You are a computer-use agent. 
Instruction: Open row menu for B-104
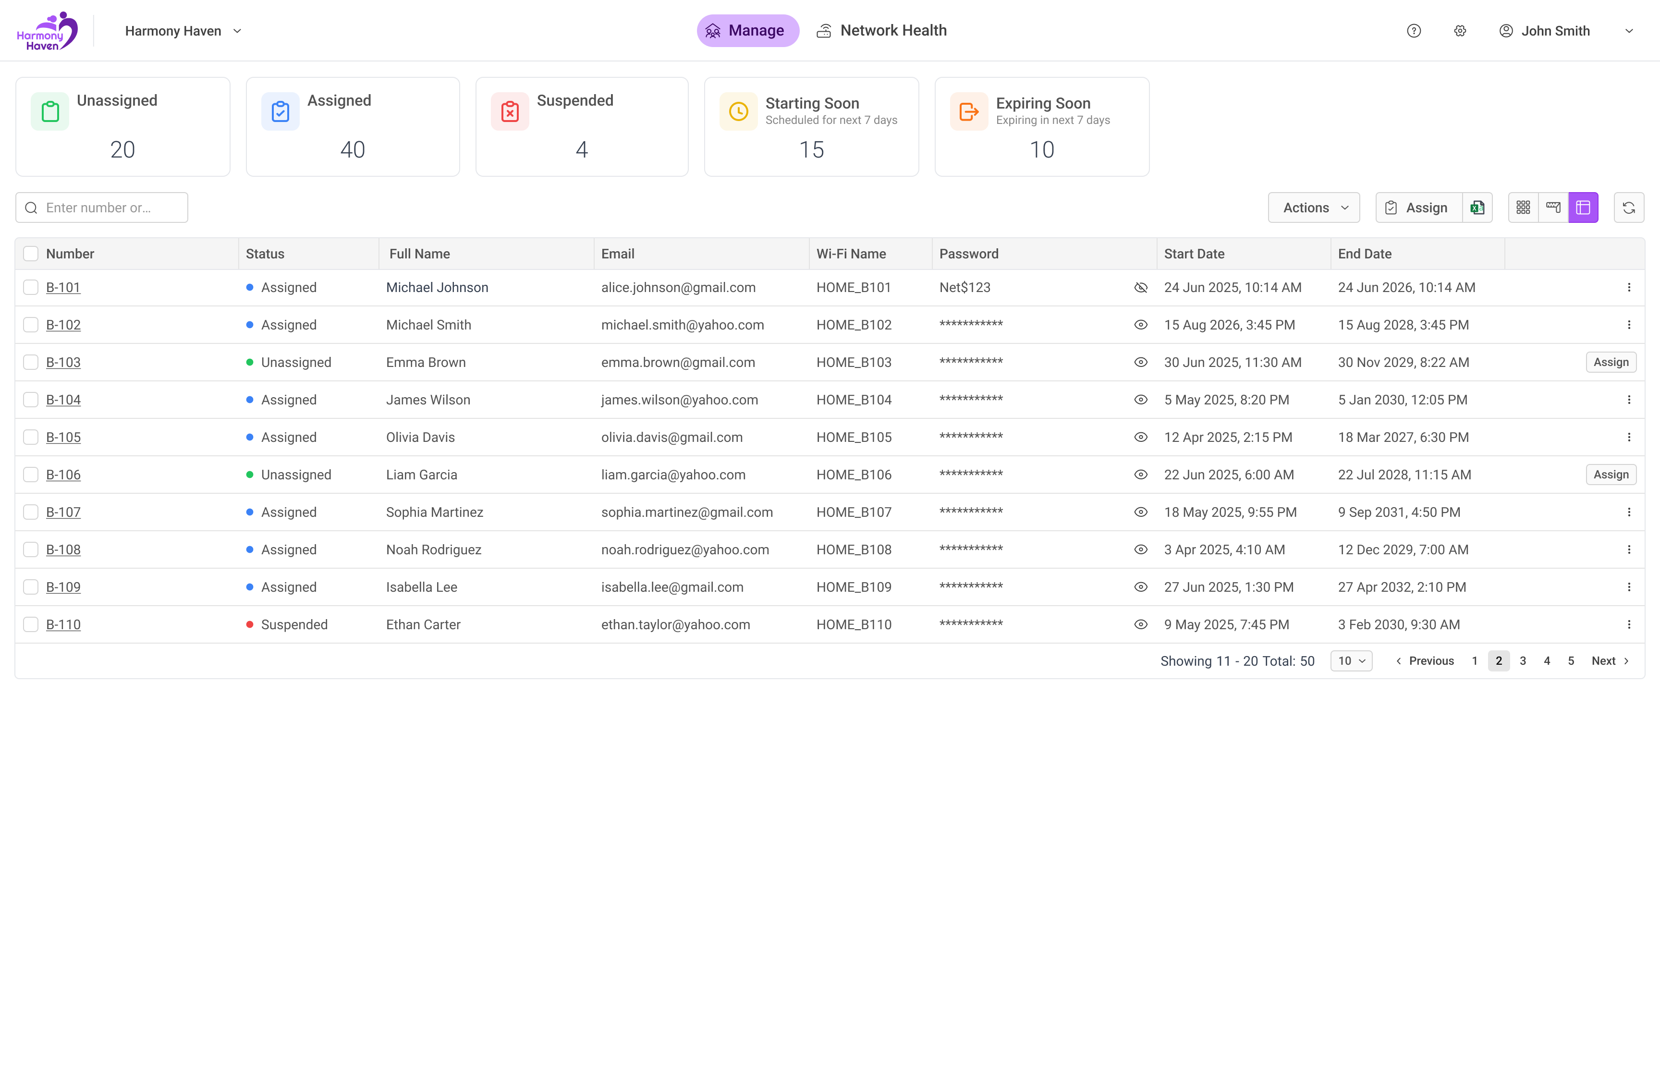[1629, 400]
